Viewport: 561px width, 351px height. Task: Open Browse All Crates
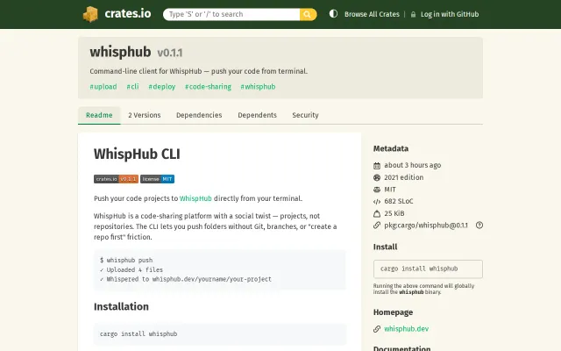[372, 14]
